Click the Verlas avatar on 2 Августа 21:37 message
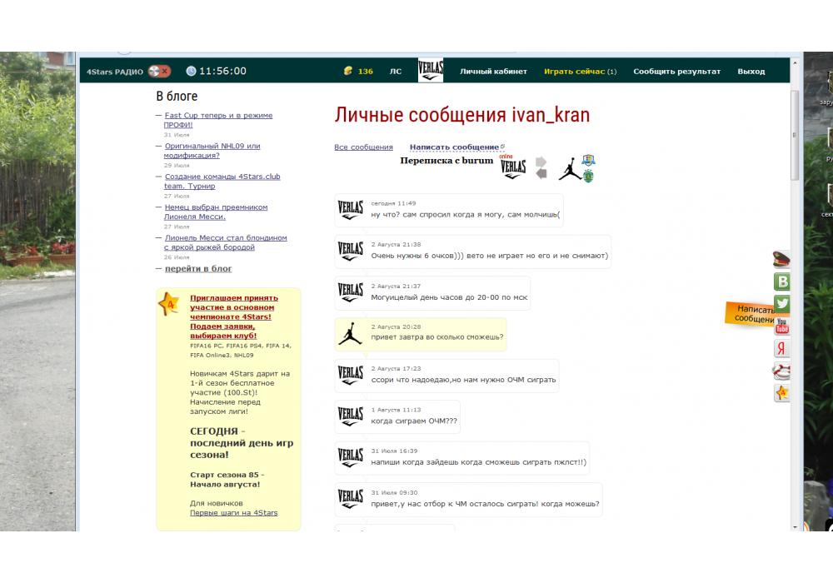 tap(351, 292)
